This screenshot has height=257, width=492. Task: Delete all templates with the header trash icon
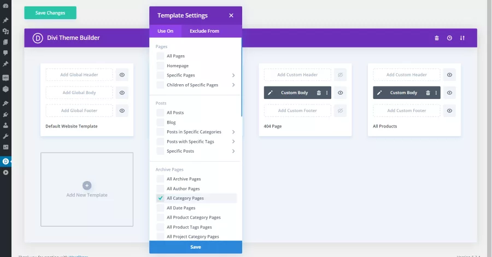(436, 38)
